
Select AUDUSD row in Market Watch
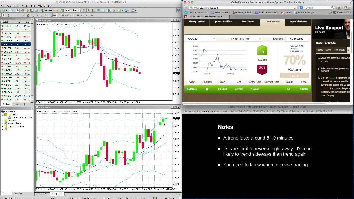click(x=15, y=44)
